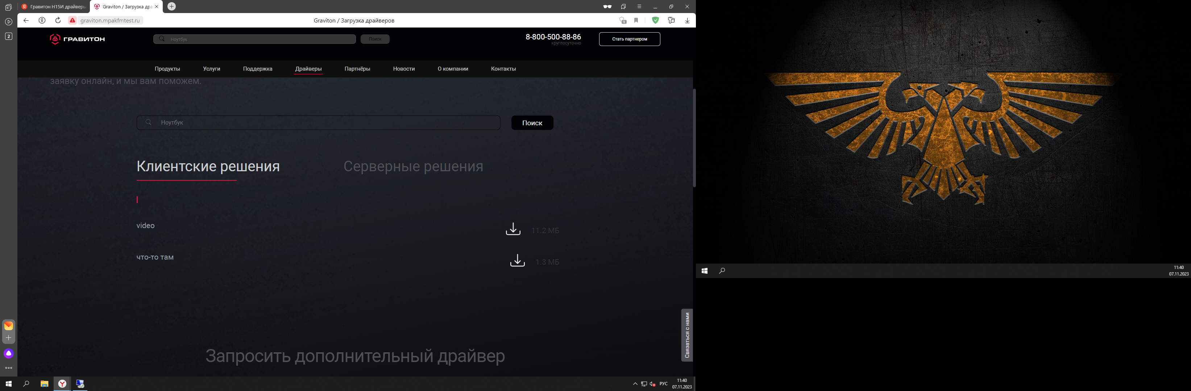Open the Продукты menu
The image size is (1191, 391).
(167, 69)
